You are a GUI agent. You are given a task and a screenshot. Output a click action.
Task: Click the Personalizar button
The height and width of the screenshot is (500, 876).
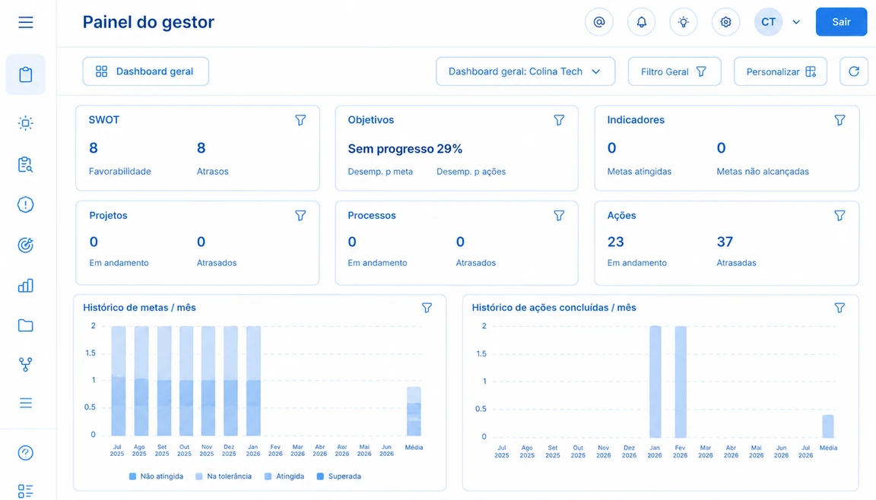[780, 71]
